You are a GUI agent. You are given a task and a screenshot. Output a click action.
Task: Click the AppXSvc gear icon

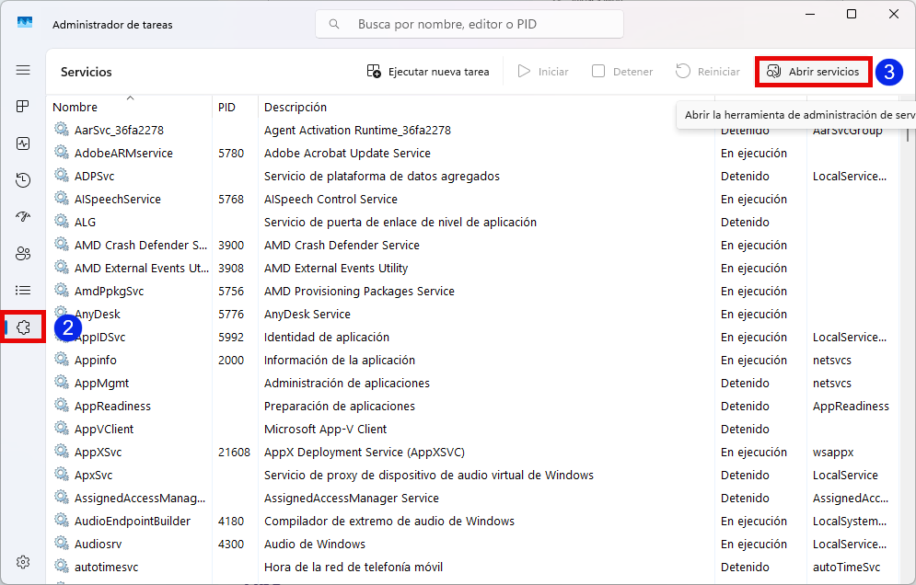click(x=62, y=452)
